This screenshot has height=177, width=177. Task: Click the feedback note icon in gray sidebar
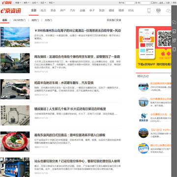174,40
